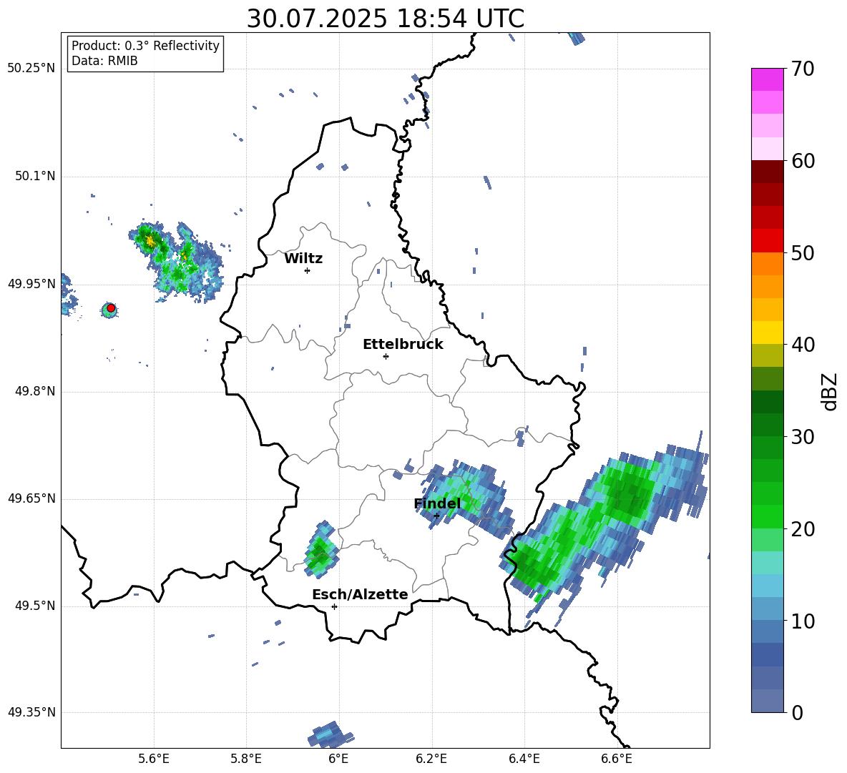Viewport: 847px width, 773px height.
Task: Click the 49.8°N latitude label
Action: pos(36,391)
